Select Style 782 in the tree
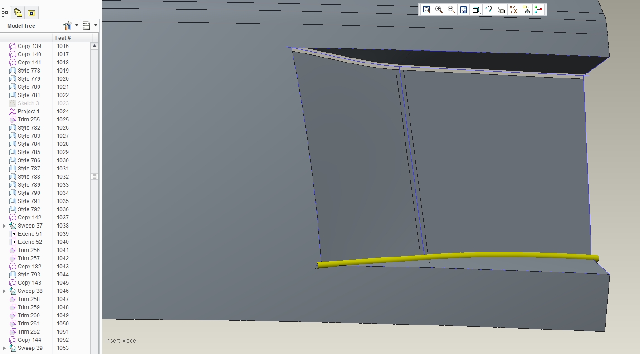Image resolution: width=640 pixels, height=354 pixels. click(29, 128)
